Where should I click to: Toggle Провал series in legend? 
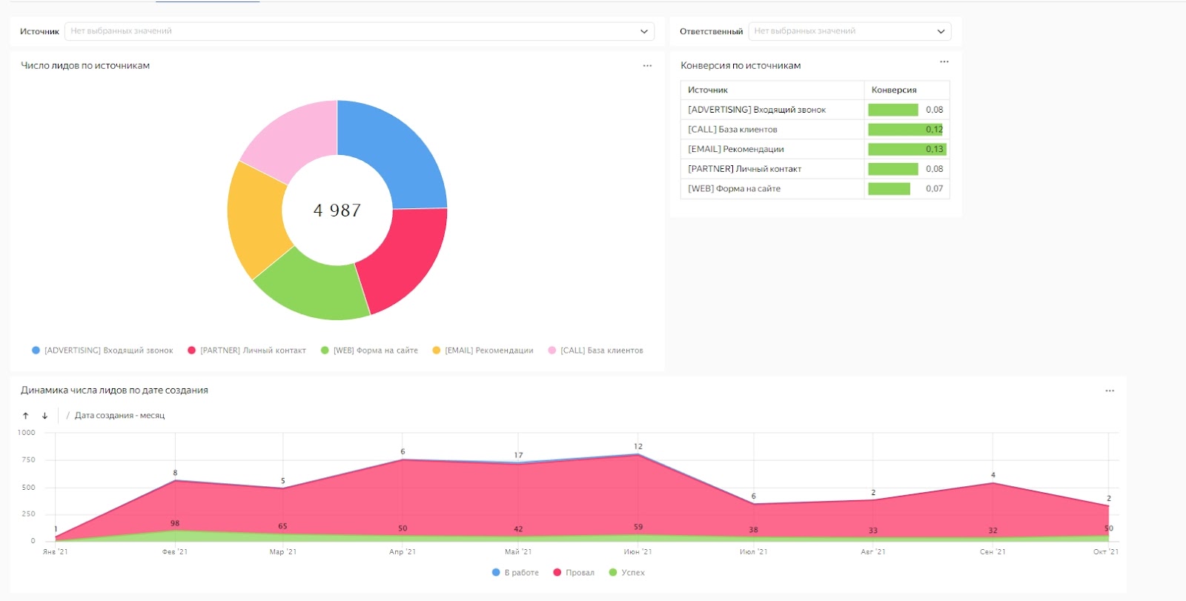(574, 573)
